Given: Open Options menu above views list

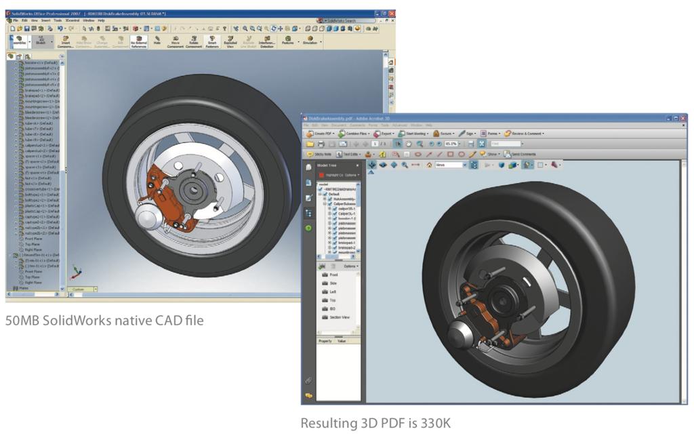Looking at the screenshot, I should pos(351,266).
